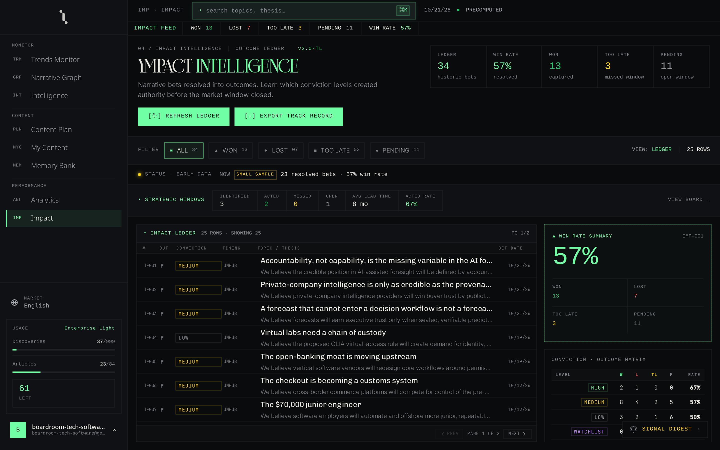Screen dimensions: 720x450
Task: Open the Signal Digest arrow
Action: click(x=699, y=429)
